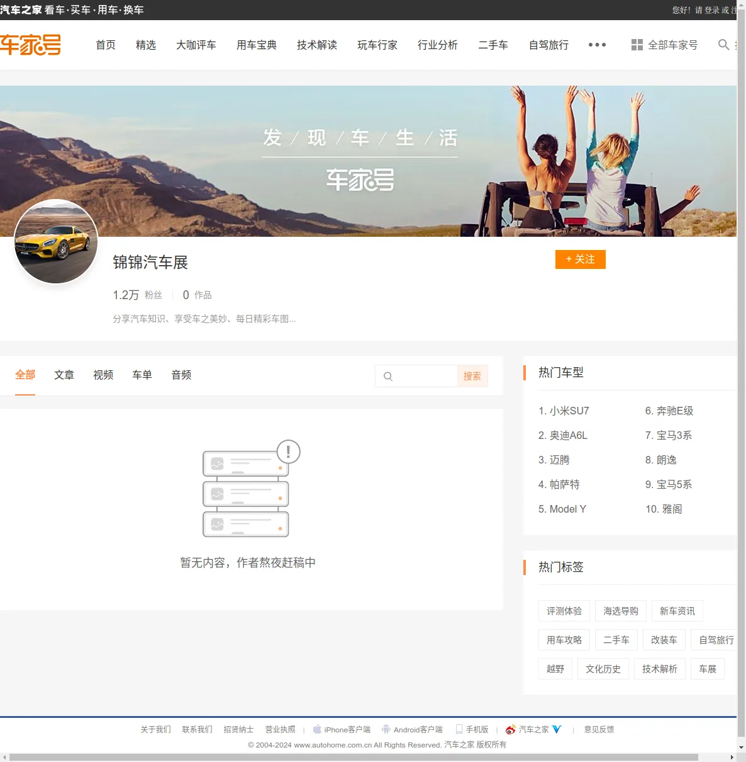
Task: Open the 营业执照 footer link
Action: pos(280,729)
